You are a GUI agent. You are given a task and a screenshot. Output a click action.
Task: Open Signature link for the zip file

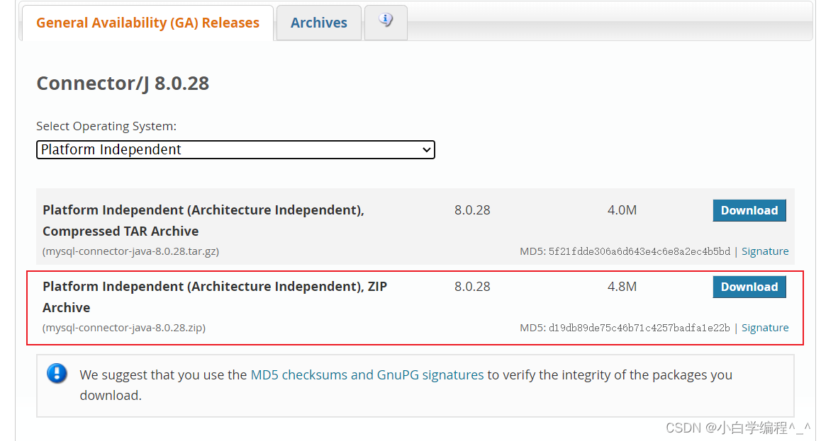pyautogui.click(x=765, y=328)
